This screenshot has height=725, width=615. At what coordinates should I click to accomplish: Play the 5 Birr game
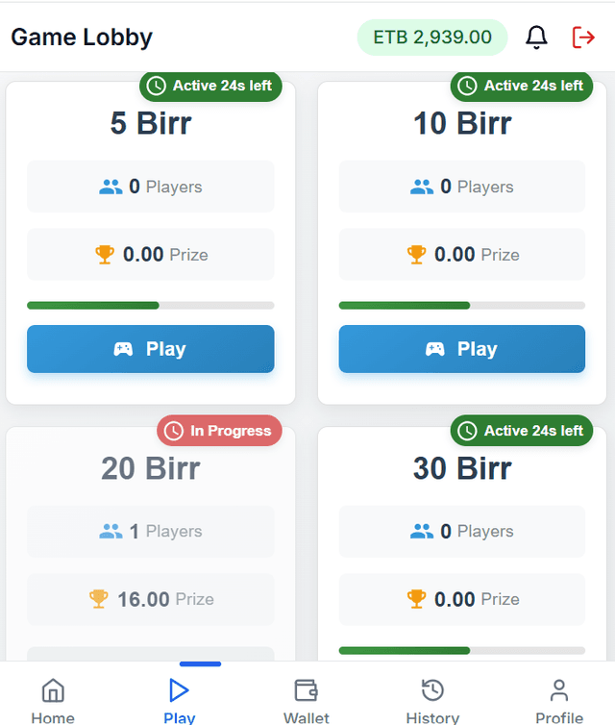click(x=151, y=349)
